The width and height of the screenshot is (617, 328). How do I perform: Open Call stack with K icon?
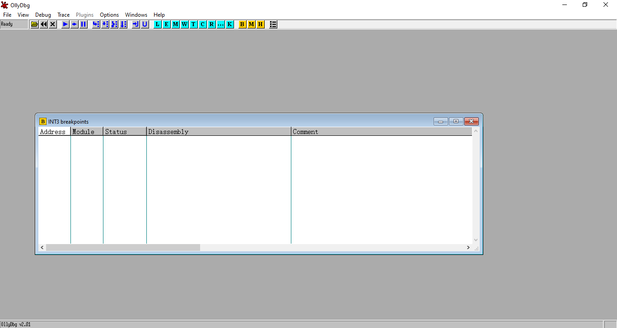[230, 24]
